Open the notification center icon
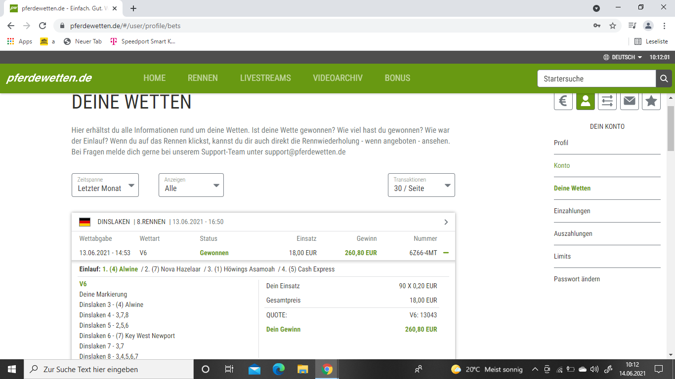Image resolution: width=675 pixels, height=379 pixels. (x=659, y=369)
